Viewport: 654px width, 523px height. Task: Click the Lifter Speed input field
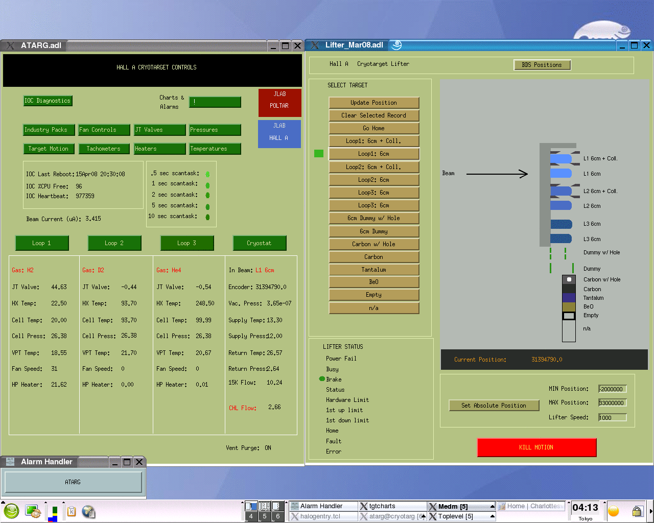pos(613,417)
